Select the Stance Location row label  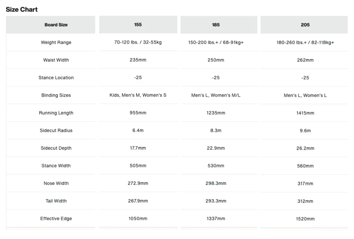point(56,78)
